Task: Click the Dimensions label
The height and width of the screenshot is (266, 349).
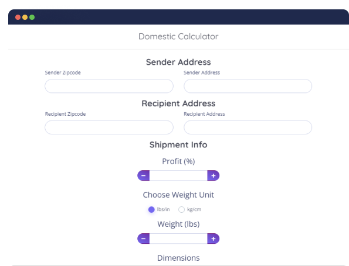Action: [x=178, y=258]
